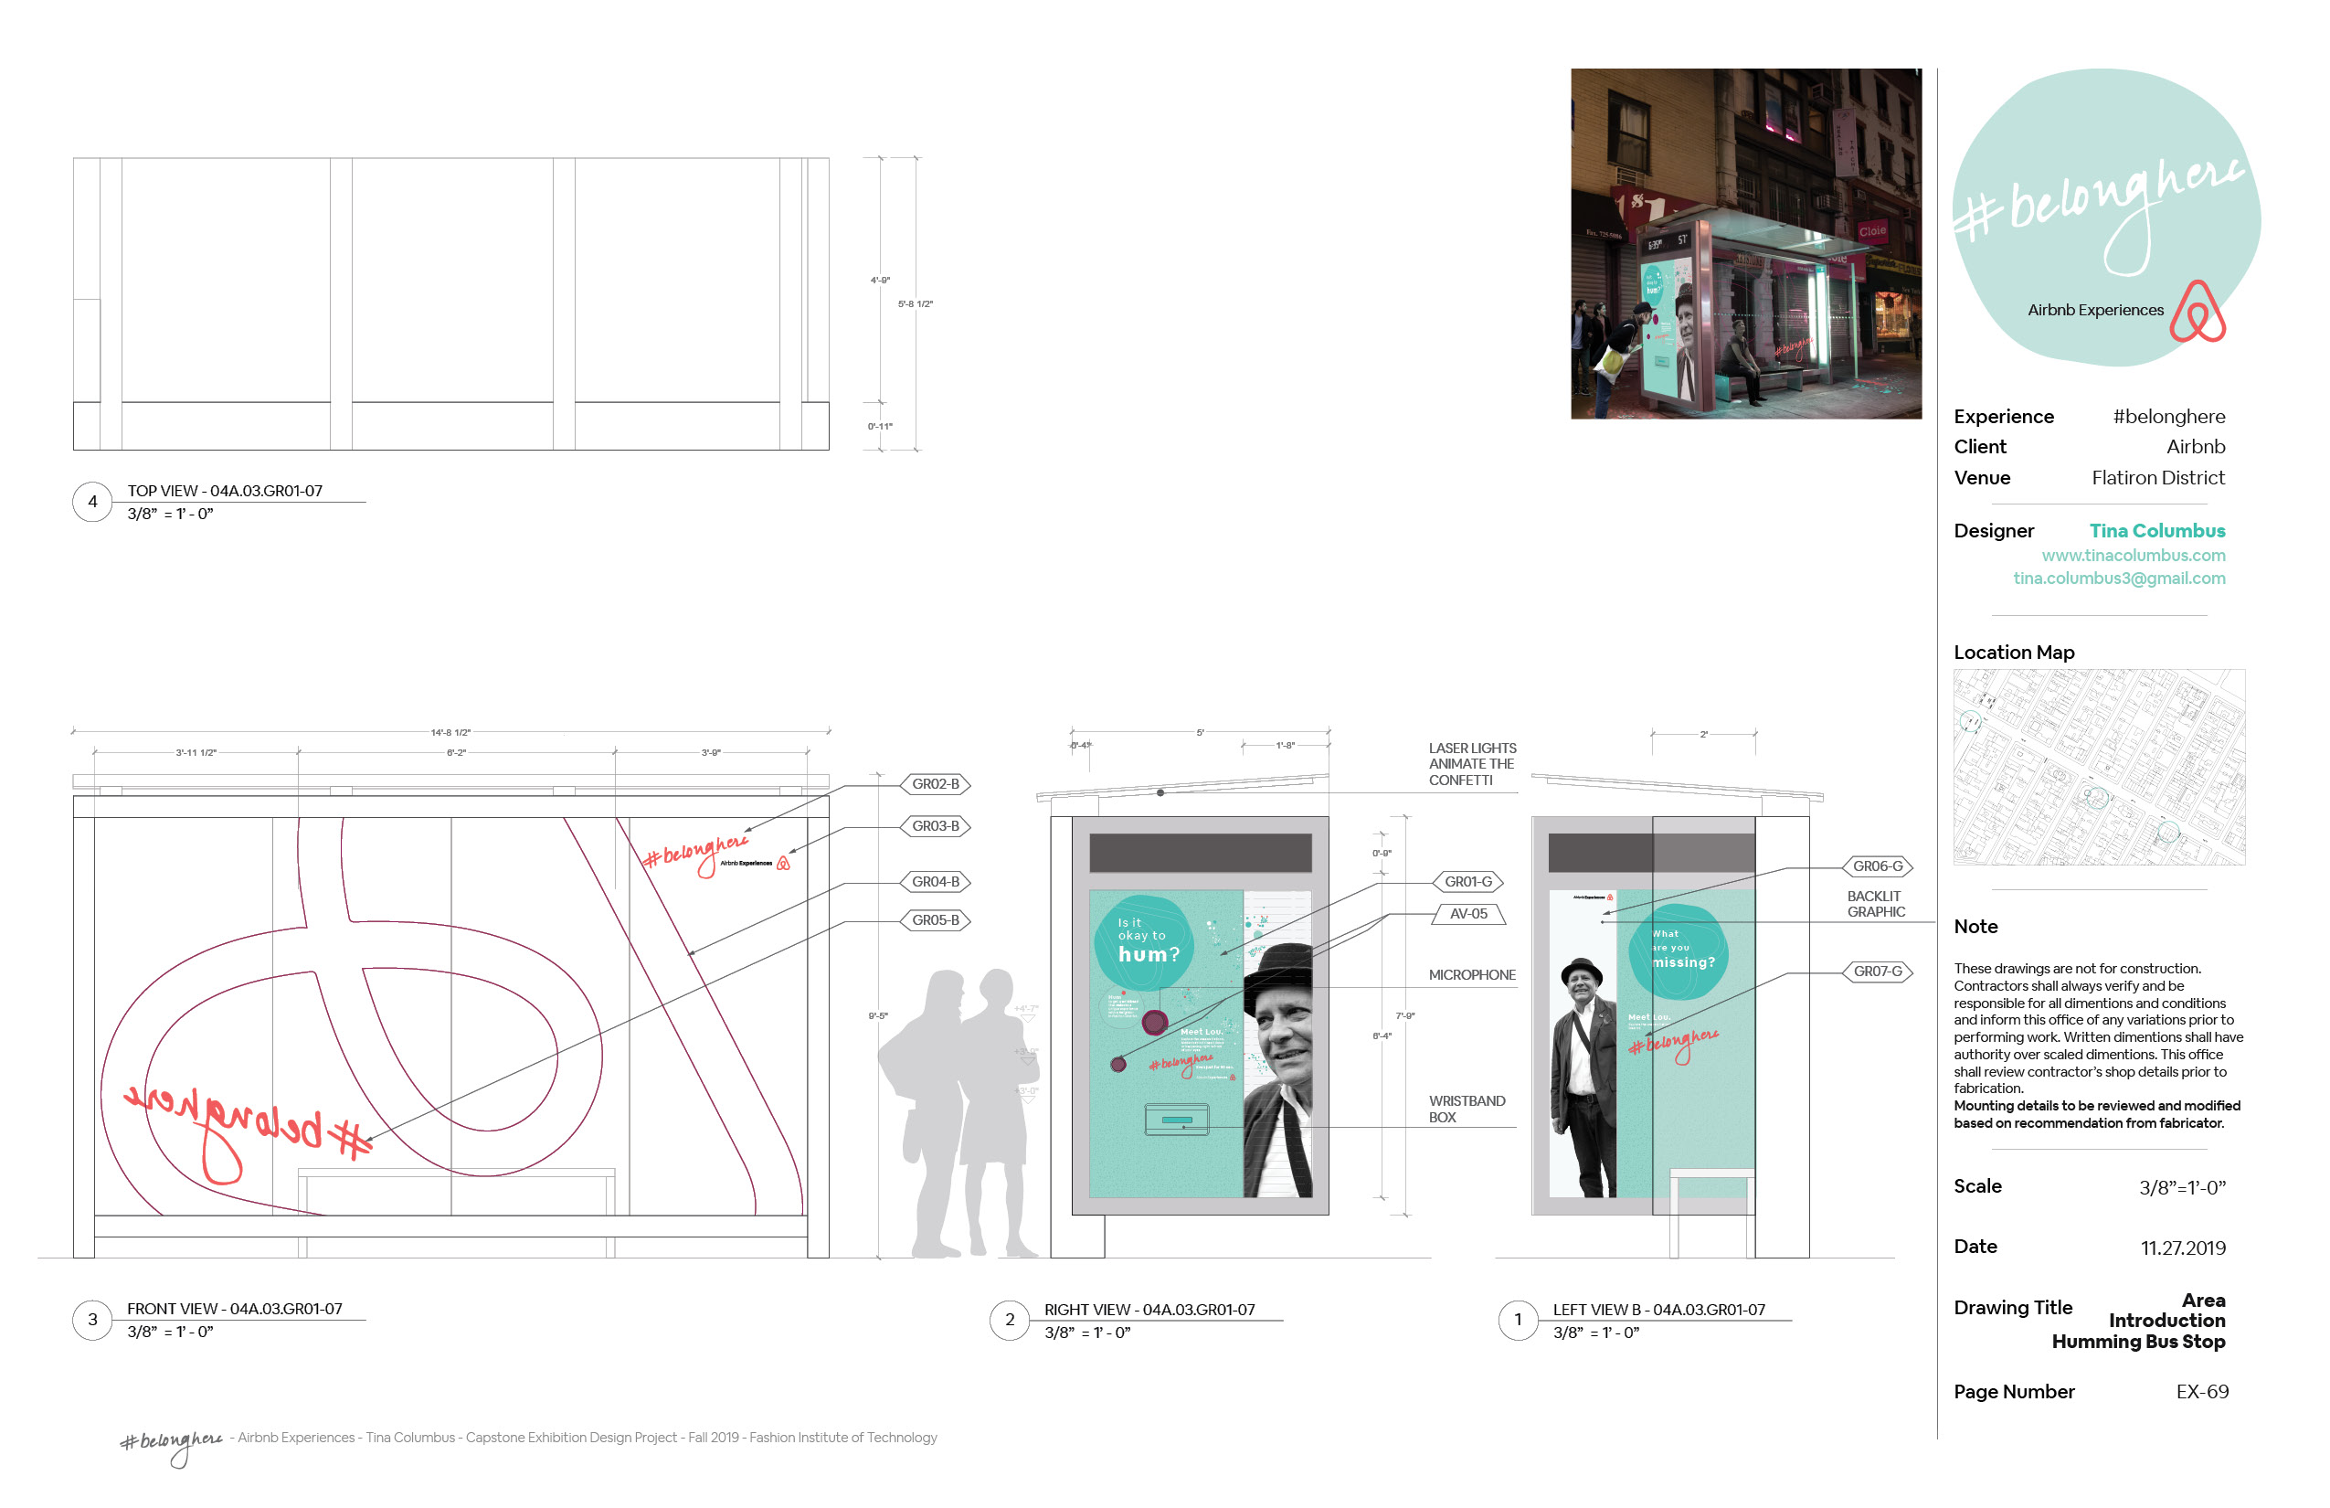Click the view number 4 circle marker
The image size is (2330, 1508).
pos(92,503)
